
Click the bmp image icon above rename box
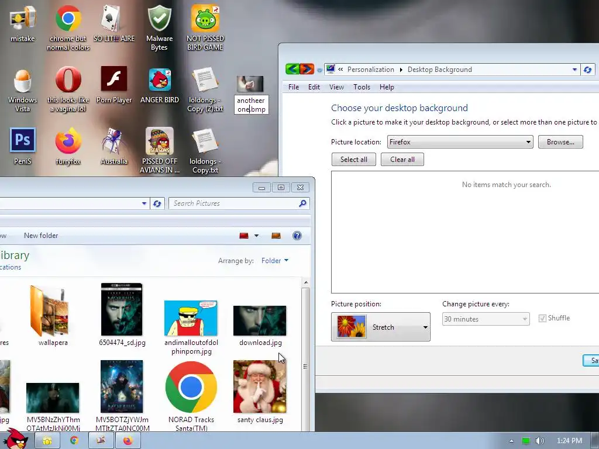pos(250,84)
